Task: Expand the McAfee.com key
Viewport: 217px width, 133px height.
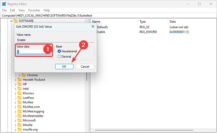Action: pos(15,107)
